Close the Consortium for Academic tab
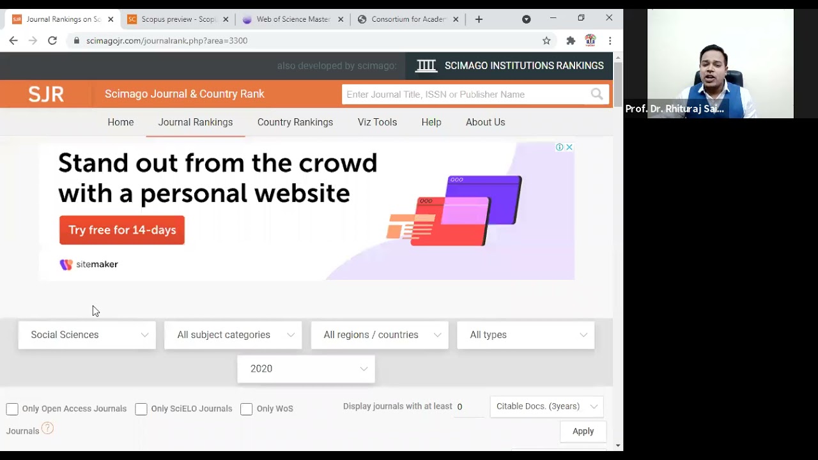The width and height of the screenshot is (818, 460). pyautogui.click(x=456, y=19)
